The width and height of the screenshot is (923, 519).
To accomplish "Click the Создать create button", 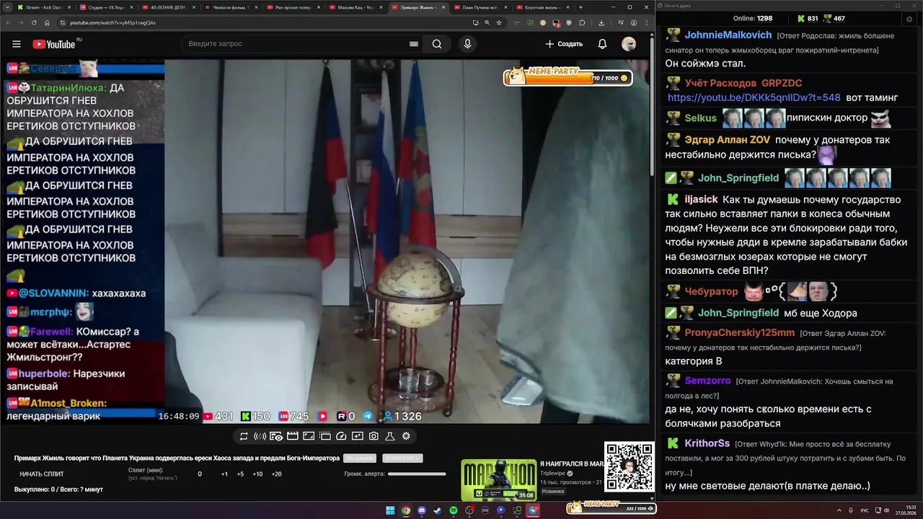I will (x=564, y=44).
